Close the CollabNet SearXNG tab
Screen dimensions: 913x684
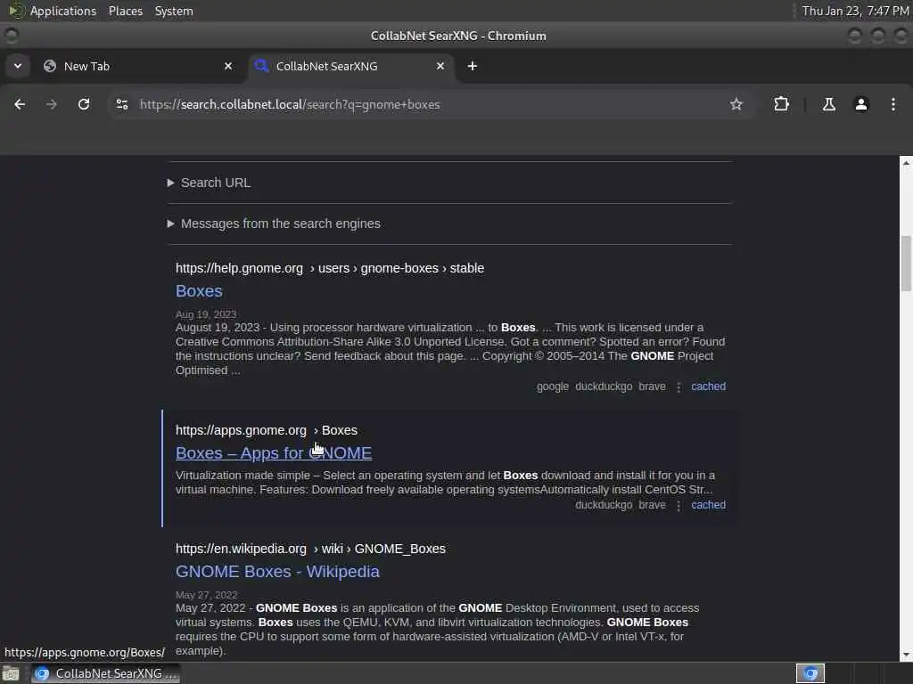(x=440, y=66)
